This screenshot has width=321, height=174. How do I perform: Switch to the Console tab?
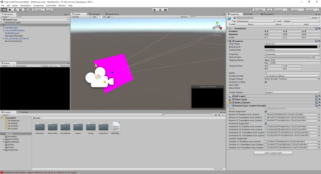23,112
